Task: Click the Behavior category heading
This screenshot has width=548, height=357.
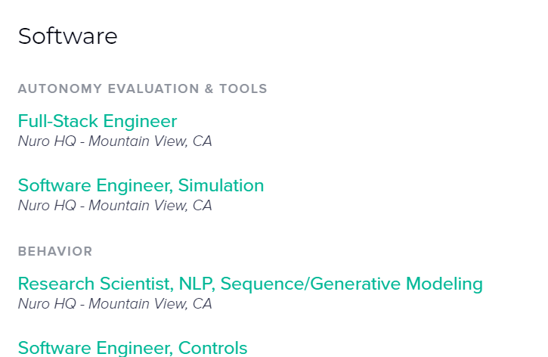Action: tap(55, 251)
